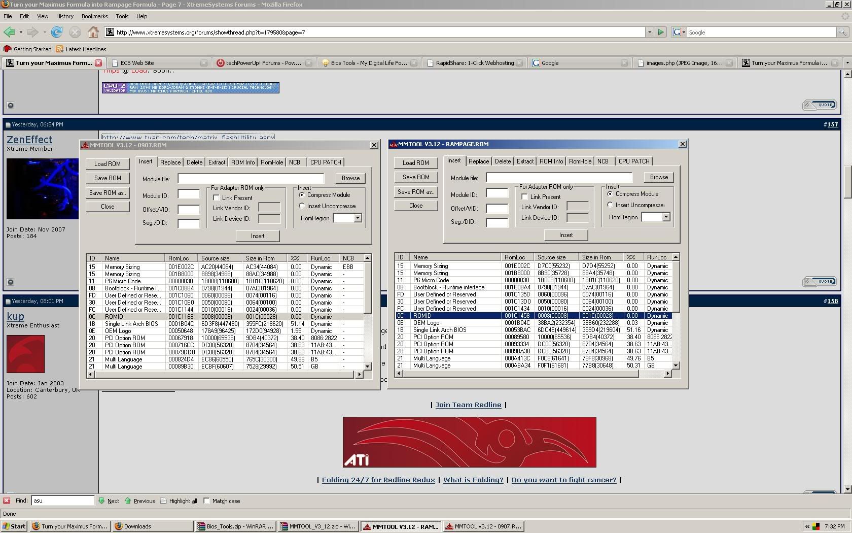Click Latest Headlines feed bookmark
852x533 pixels.
point(81,49)
